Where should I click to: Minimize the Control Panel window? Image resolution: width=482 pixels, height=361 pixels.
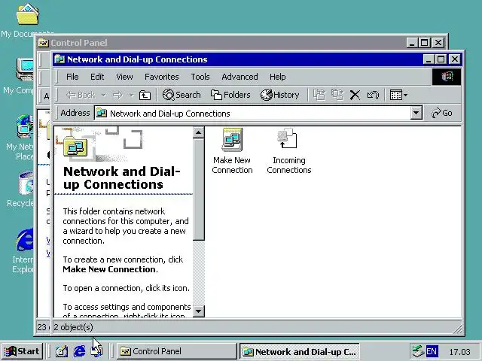pyautogui.click(x=412, y=43)
